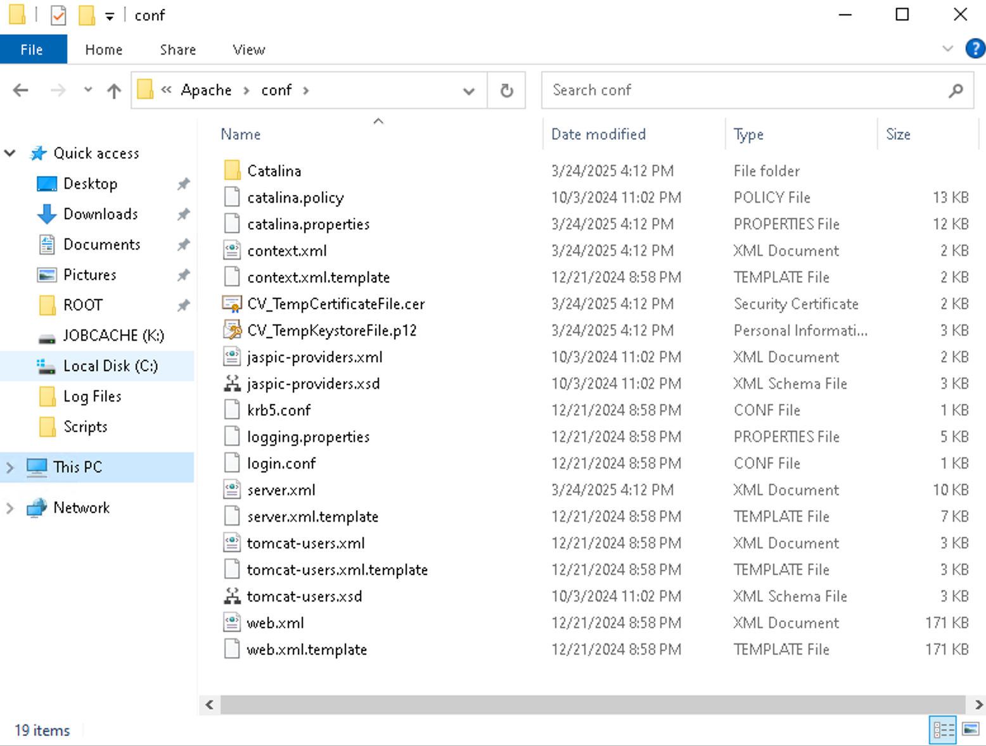Click the New folder quick access toolbar icon
The height and width of the screenshot is (746, 986).
point(86,15)
